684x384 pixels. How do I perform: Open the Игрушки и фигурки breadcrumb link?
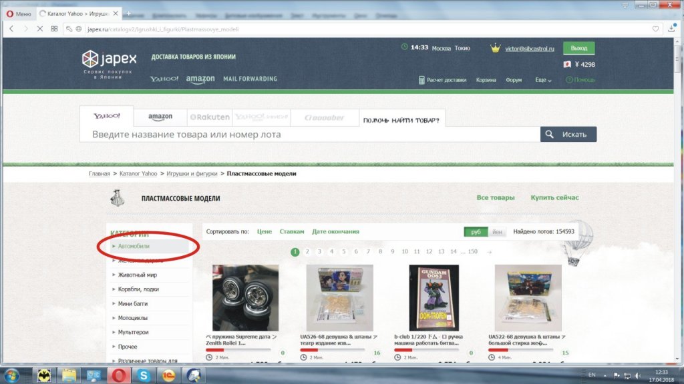(192, 174)
